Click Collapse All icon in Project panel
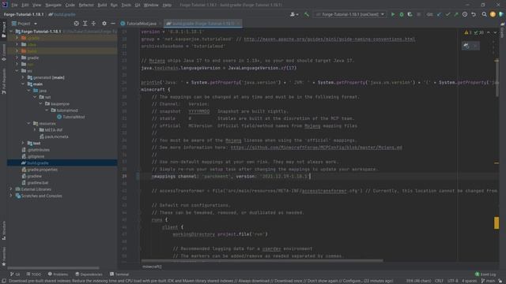 93,24
